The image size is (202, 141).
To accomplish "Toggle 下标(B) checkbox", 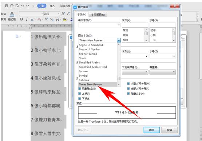I will [80, 99].
